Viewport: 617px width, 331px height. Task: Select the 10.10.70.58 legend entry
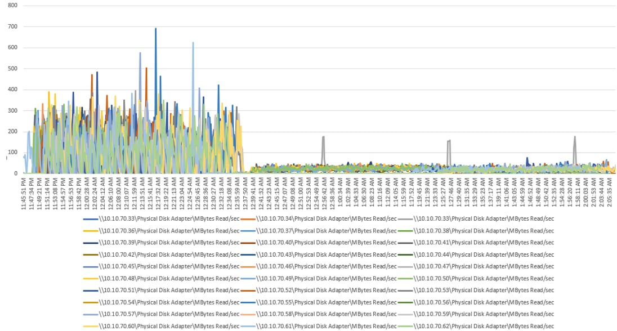(319, 314)
